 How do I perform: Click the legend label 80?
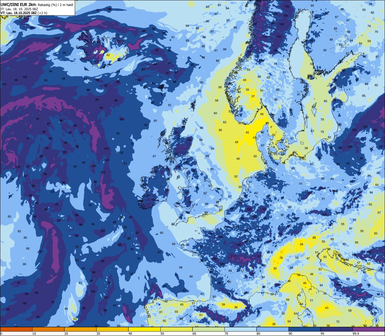[x=258, y=334]
